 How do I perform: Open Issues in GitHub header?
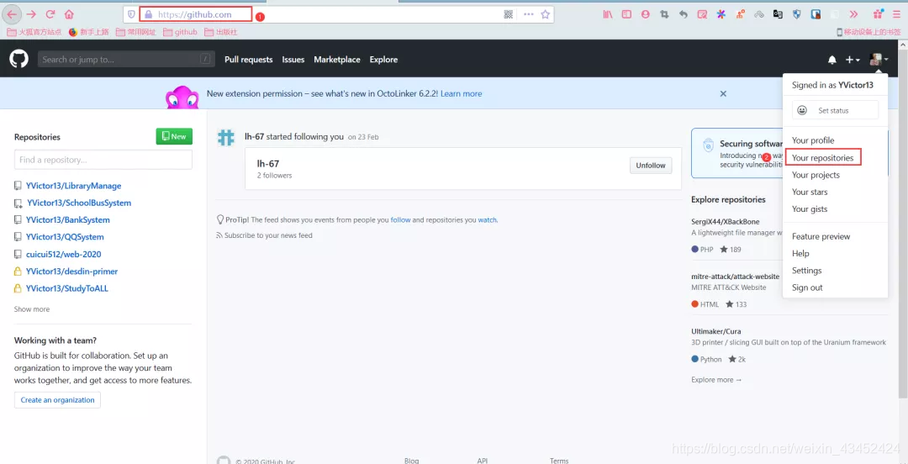(293, 60)
